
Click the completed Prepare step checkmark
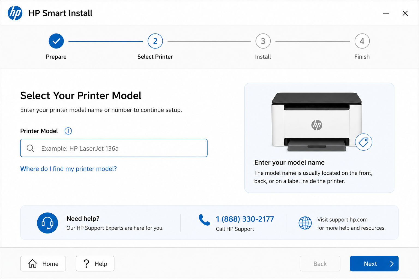56,41
